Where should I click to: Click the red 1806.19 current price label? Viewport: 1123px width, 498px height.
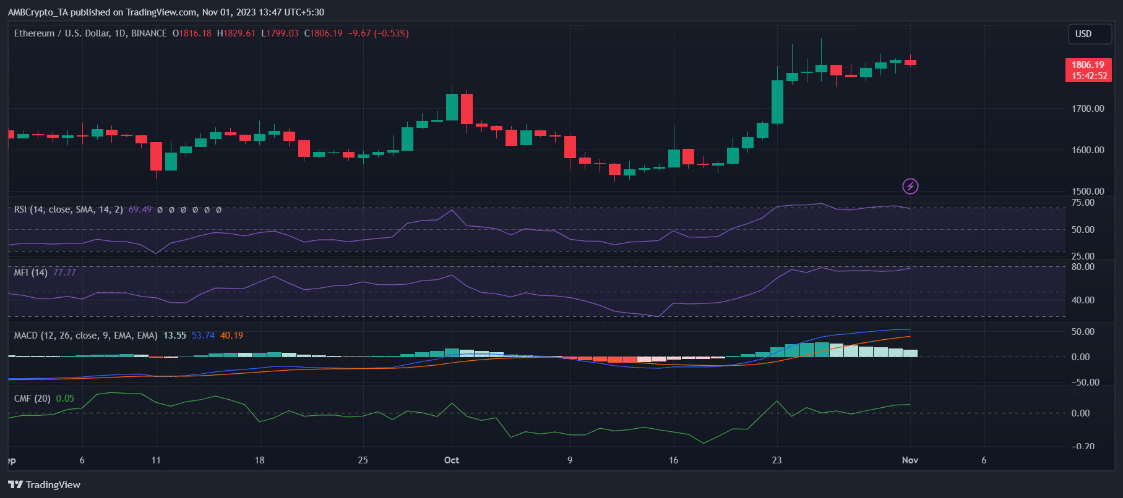click(1088, 65)
